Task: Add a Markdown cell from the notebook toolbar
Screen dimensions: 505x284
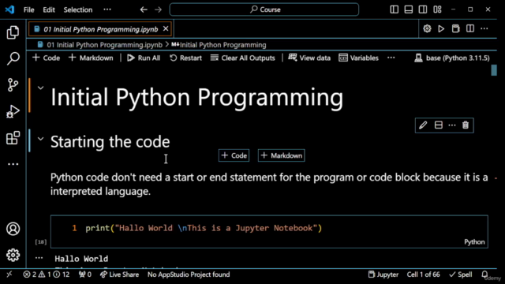Action: point(91,58)
